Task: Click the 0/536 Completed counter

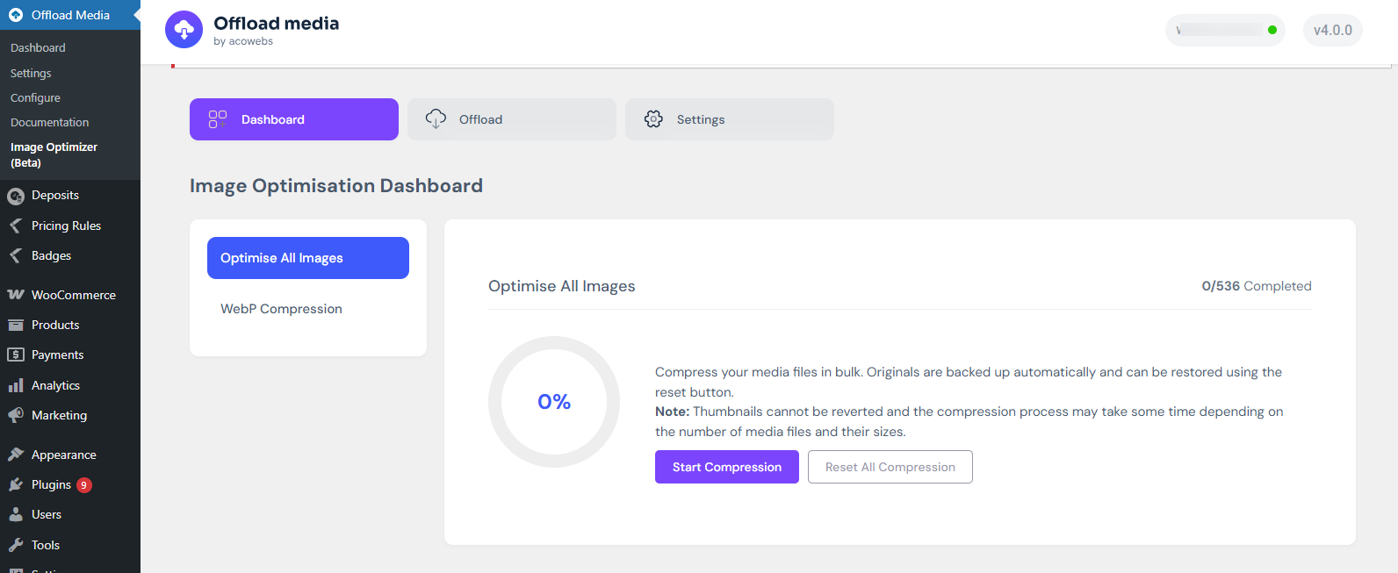Action: [x=1257, y=286]
